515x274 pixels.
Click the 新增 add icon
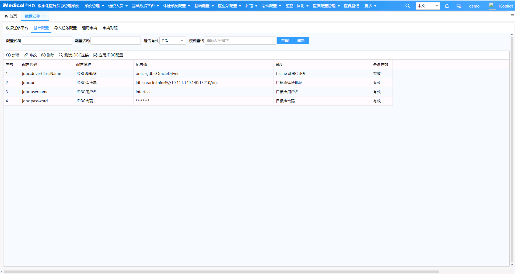click(x=8, y=55)
